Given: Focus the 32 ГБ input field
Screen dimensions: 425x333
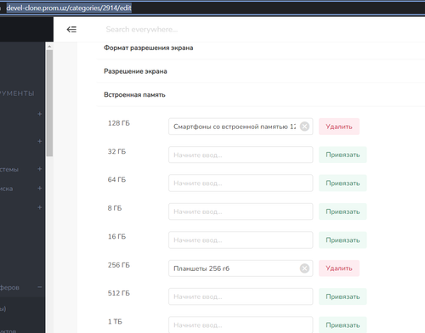Looking at the screenshot, I should click(241, 155).
